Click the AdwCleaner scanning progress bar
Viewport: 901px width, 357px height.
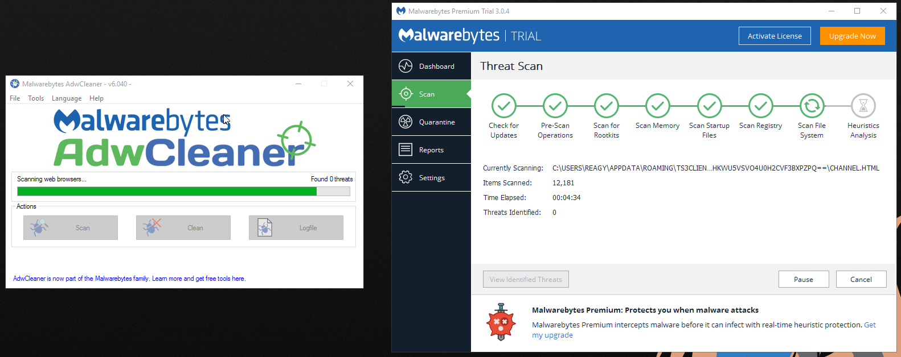click(x=183, y=192)
